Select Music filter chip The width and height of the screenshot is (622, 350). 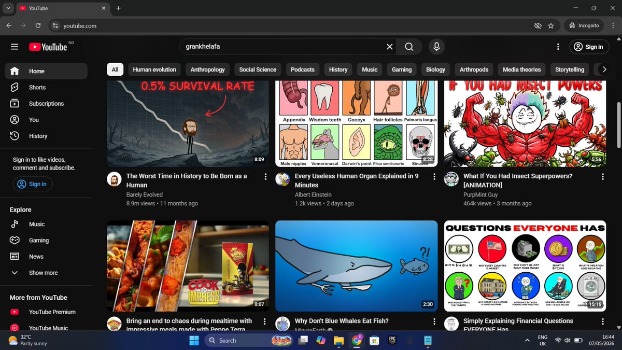(x=370, y=69)
